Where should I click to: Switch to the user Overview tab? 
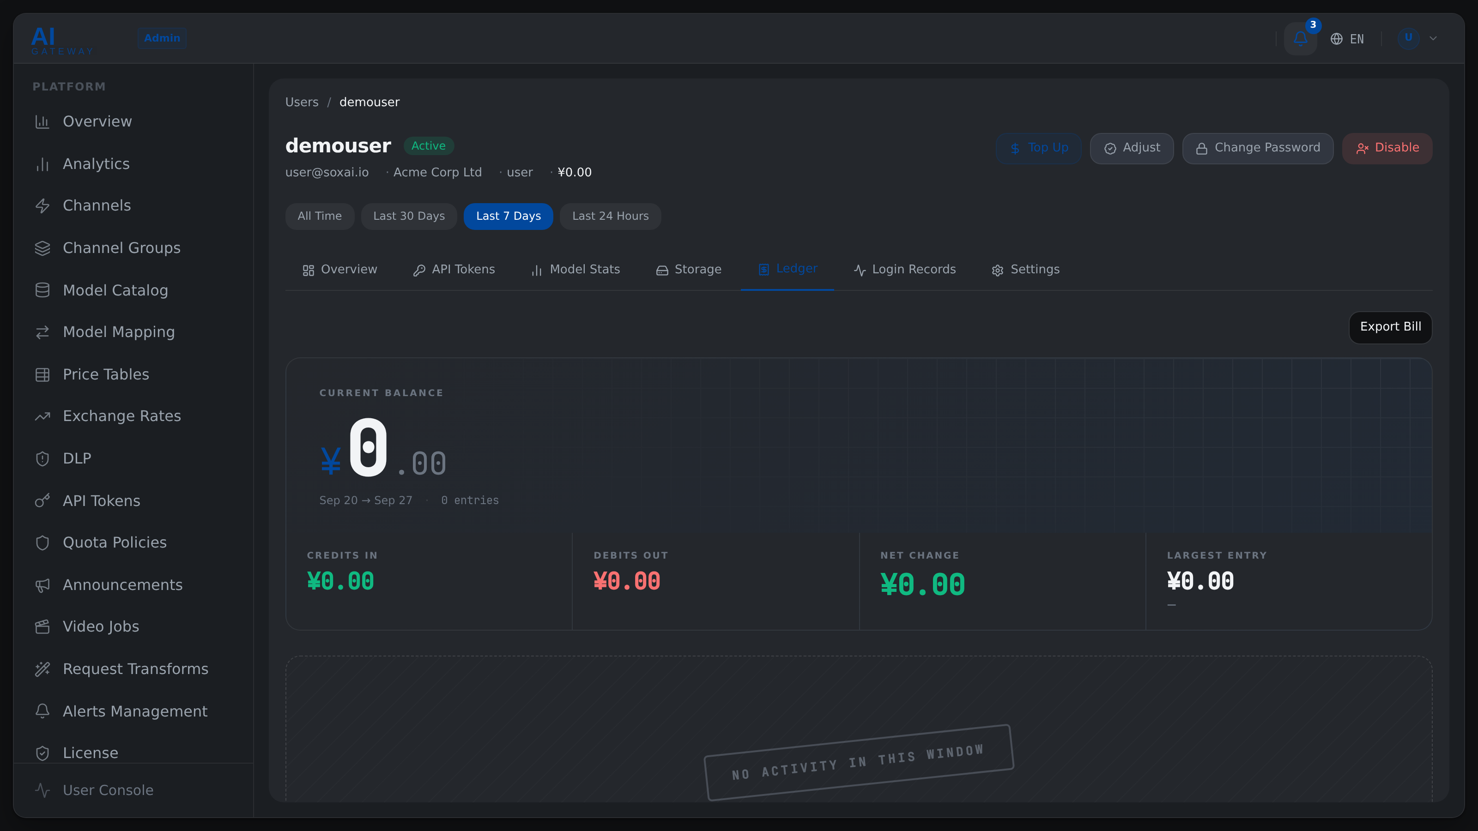tap(339, 270)
